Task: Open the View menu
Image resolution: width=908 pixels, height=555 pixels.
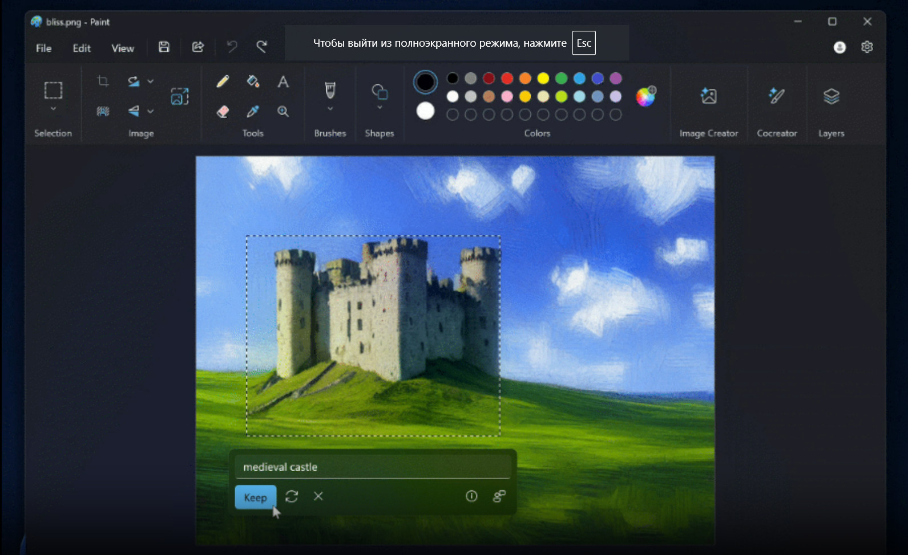Action: coord(123,48)
